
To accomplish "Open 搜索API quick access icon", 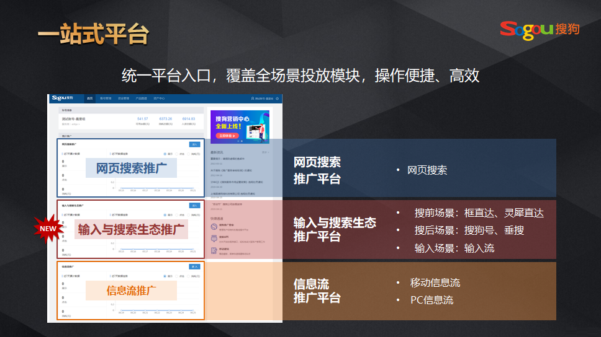I will [214, 239].
